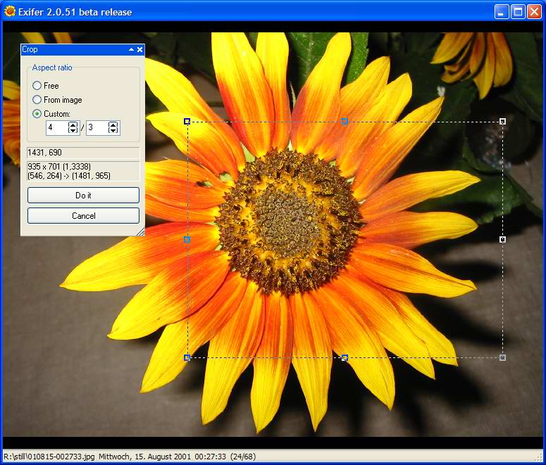Click the middle-right crop selection handle
546x465 pixels.
click(x=502, y=240)
